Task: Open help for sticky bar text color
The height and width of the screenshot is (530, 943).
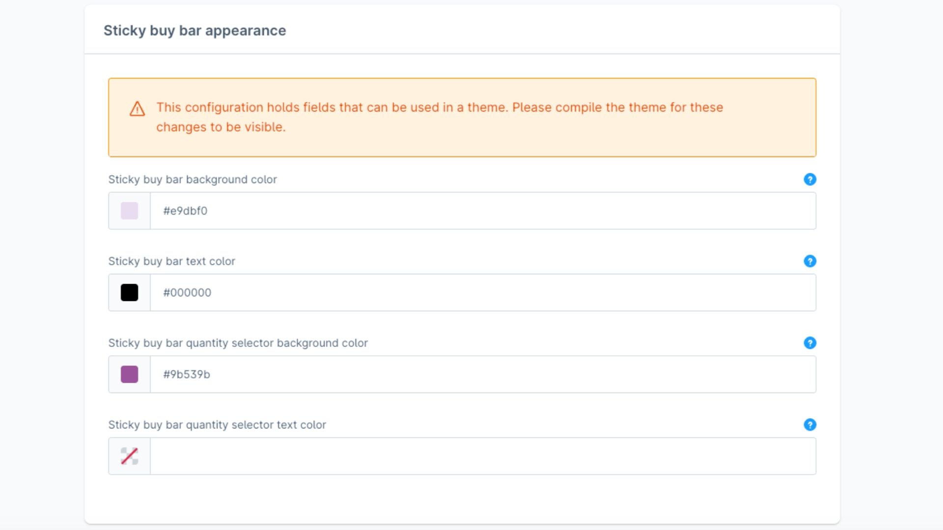Action: pyautogui.click(x=810, y=261)
